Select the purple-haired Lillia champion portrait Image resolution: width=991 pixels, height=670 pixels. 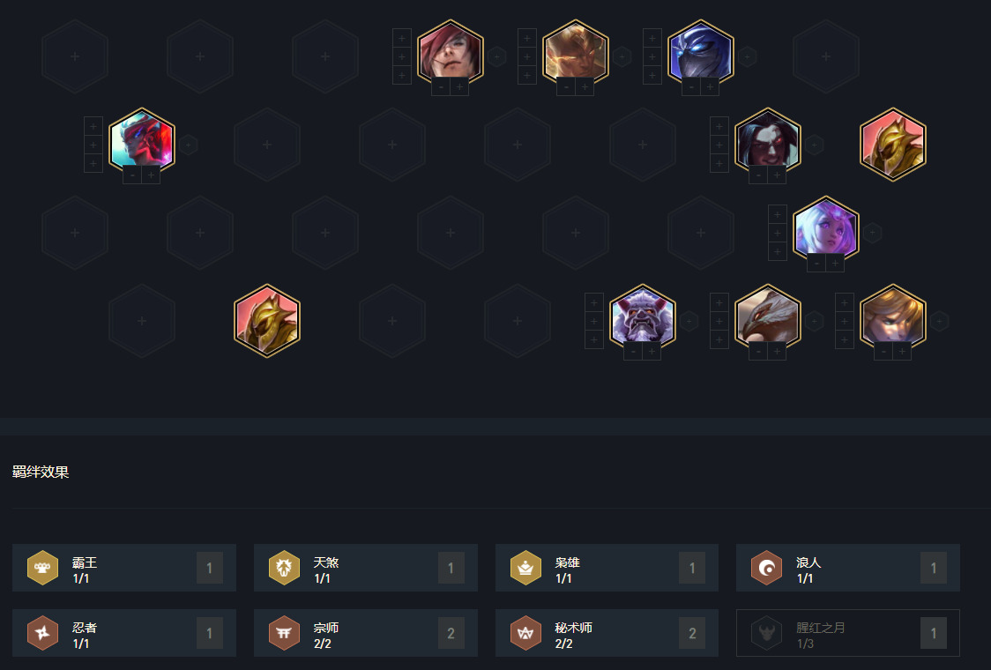pos(825,231)
